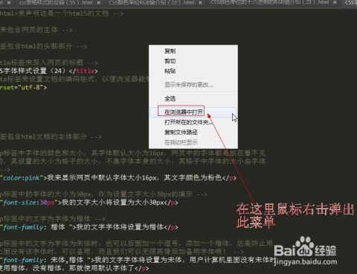Screen dimensions: 357x274
Task: Select 在浏览器中打开 menu entry
Action: point(193,112)
